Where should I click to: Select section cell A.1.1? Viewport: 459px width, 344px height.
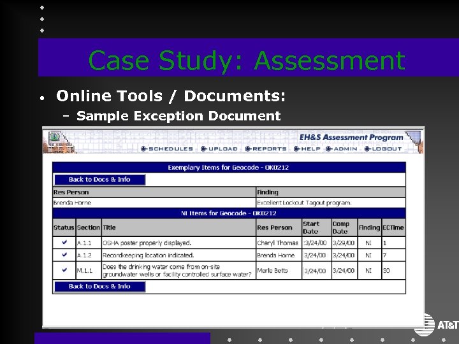click(89, 243)
